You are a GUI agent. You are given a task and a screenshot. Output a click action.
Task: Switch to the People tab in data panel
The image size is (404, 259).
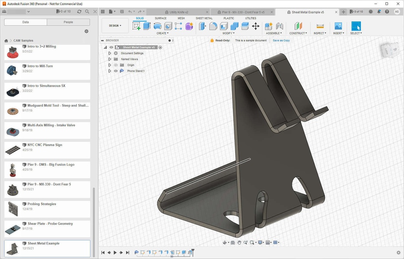pos(68,22)
